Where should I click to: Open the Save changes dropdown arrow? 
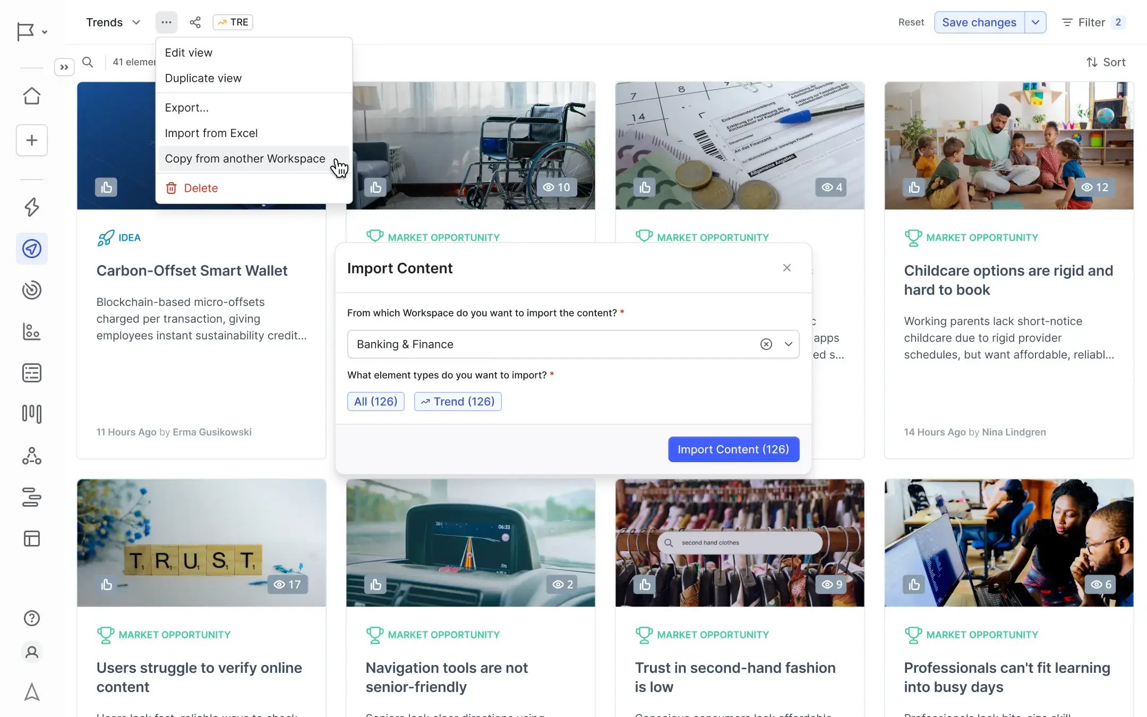pos(1035,22)
